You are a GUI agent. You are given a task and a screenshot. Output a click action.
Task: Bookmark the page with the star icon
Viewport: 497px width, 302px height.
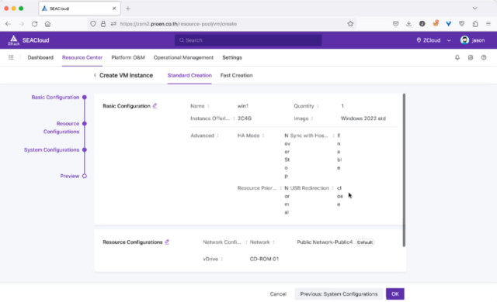(x=350, y=24)
